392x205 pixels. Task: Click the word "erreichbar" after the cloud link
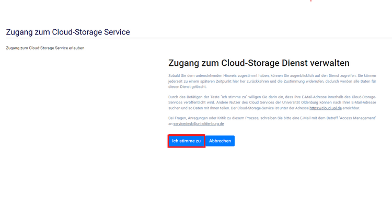pos(351,108)
